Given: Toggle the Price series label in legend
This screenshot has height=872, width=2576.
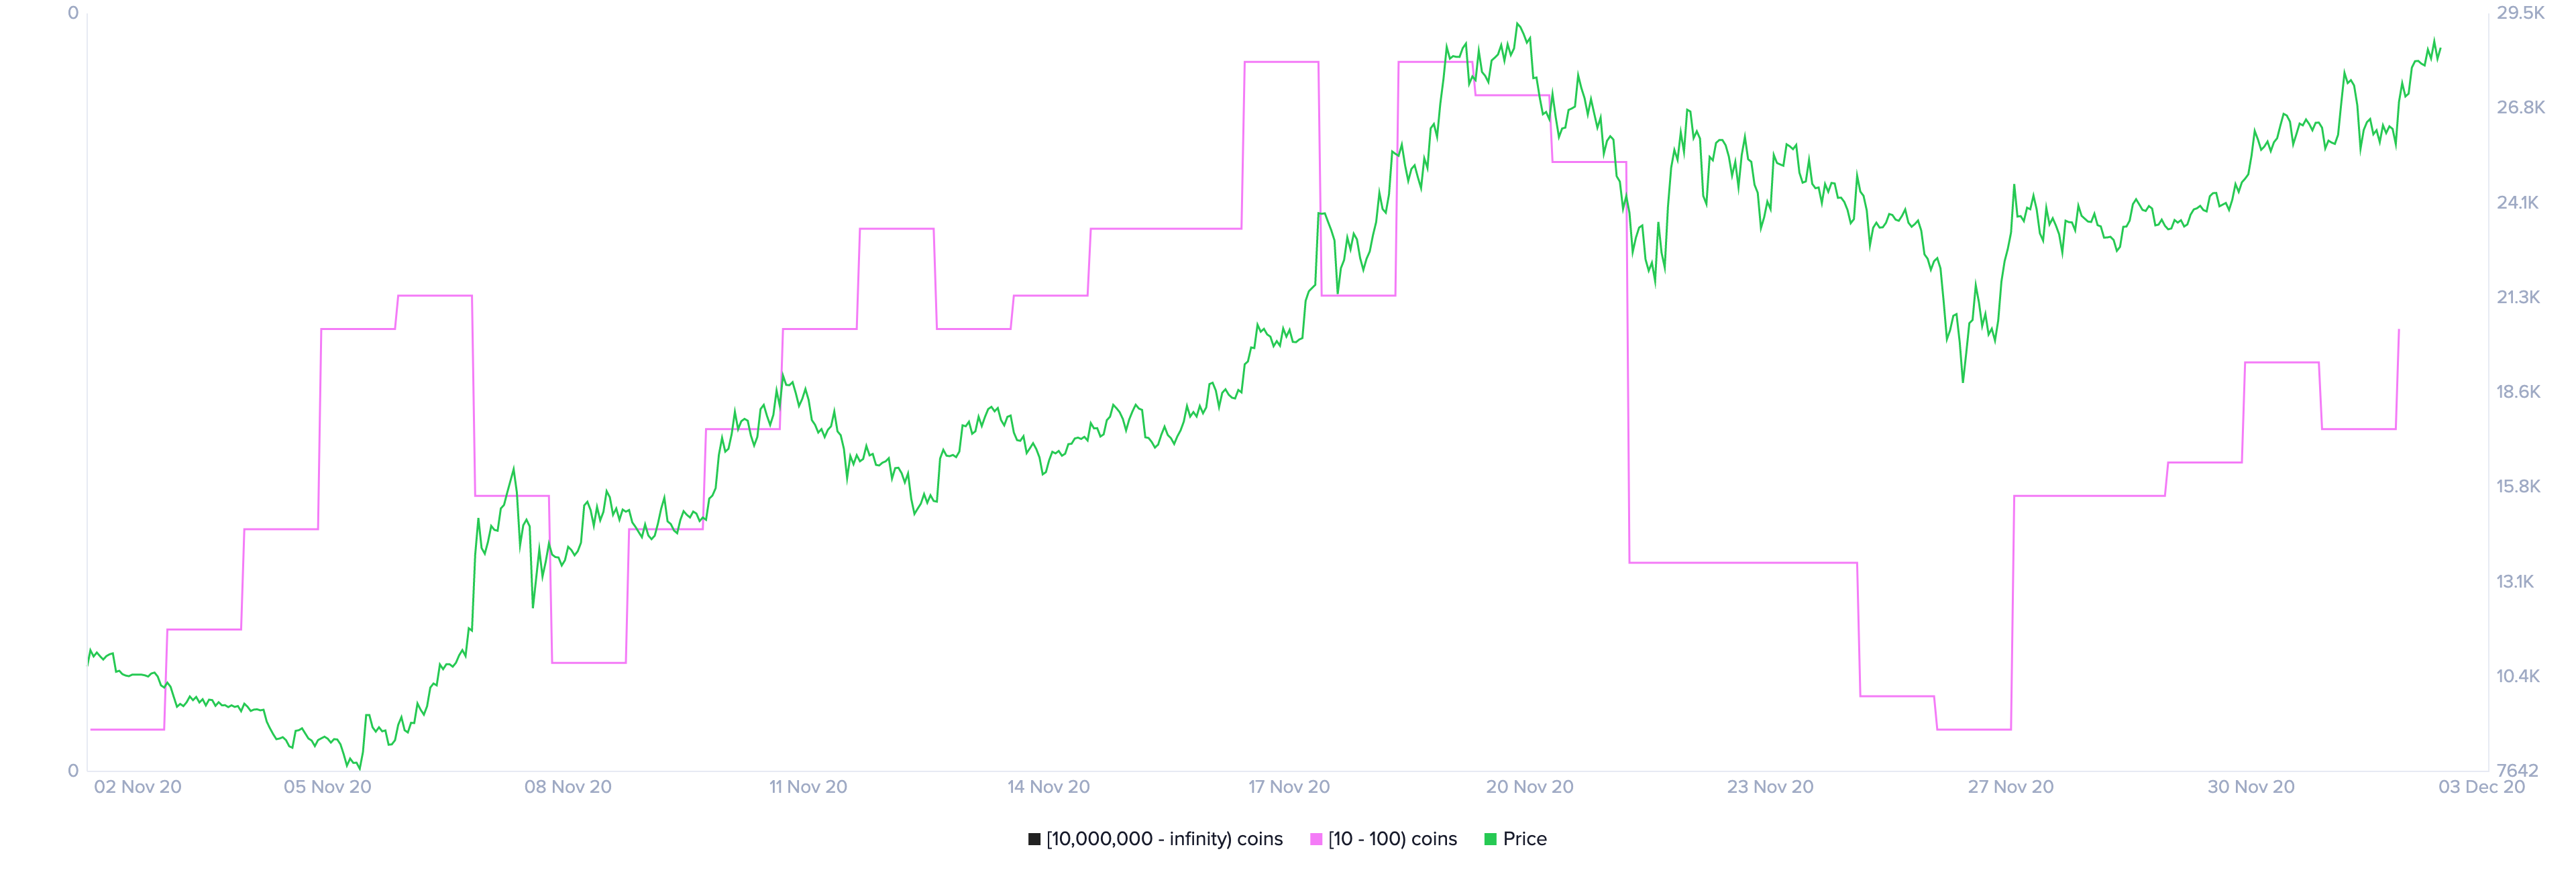Looking at the screenshot, I should pyautogui.click(x=1524, y=839).
